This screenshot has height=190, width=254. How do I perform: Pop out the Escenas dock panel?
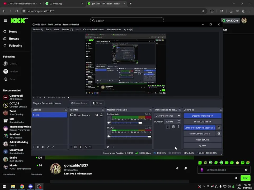[65, 110]
